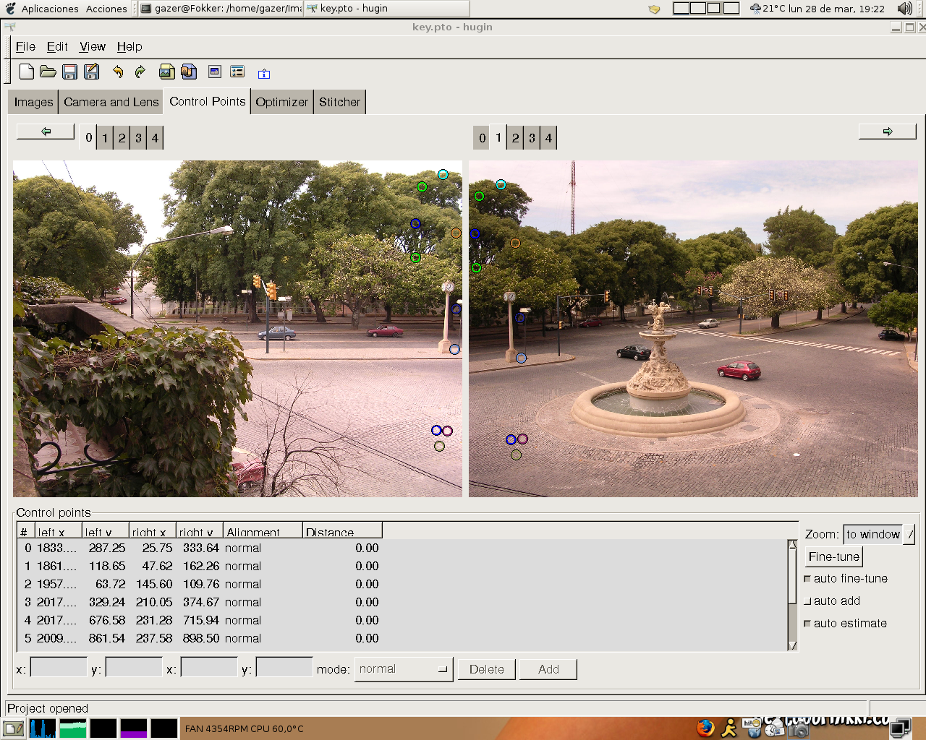Click the blue info icon in toolbar

tap(264, 74)
